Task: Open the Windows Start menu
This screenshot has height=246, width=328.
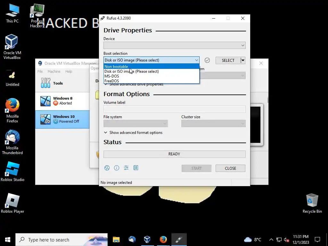Action: point(8,240)
